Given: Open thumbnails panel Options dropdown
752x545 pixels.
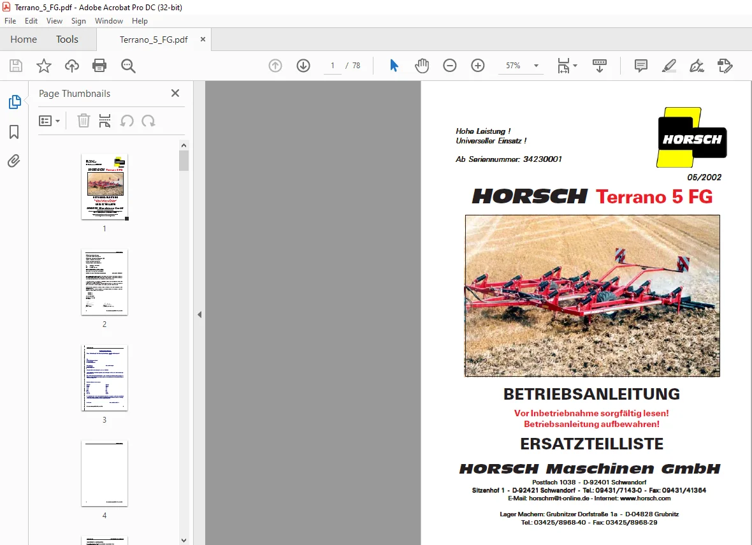Looking at the screenshot, I should (x=50, y=121).
